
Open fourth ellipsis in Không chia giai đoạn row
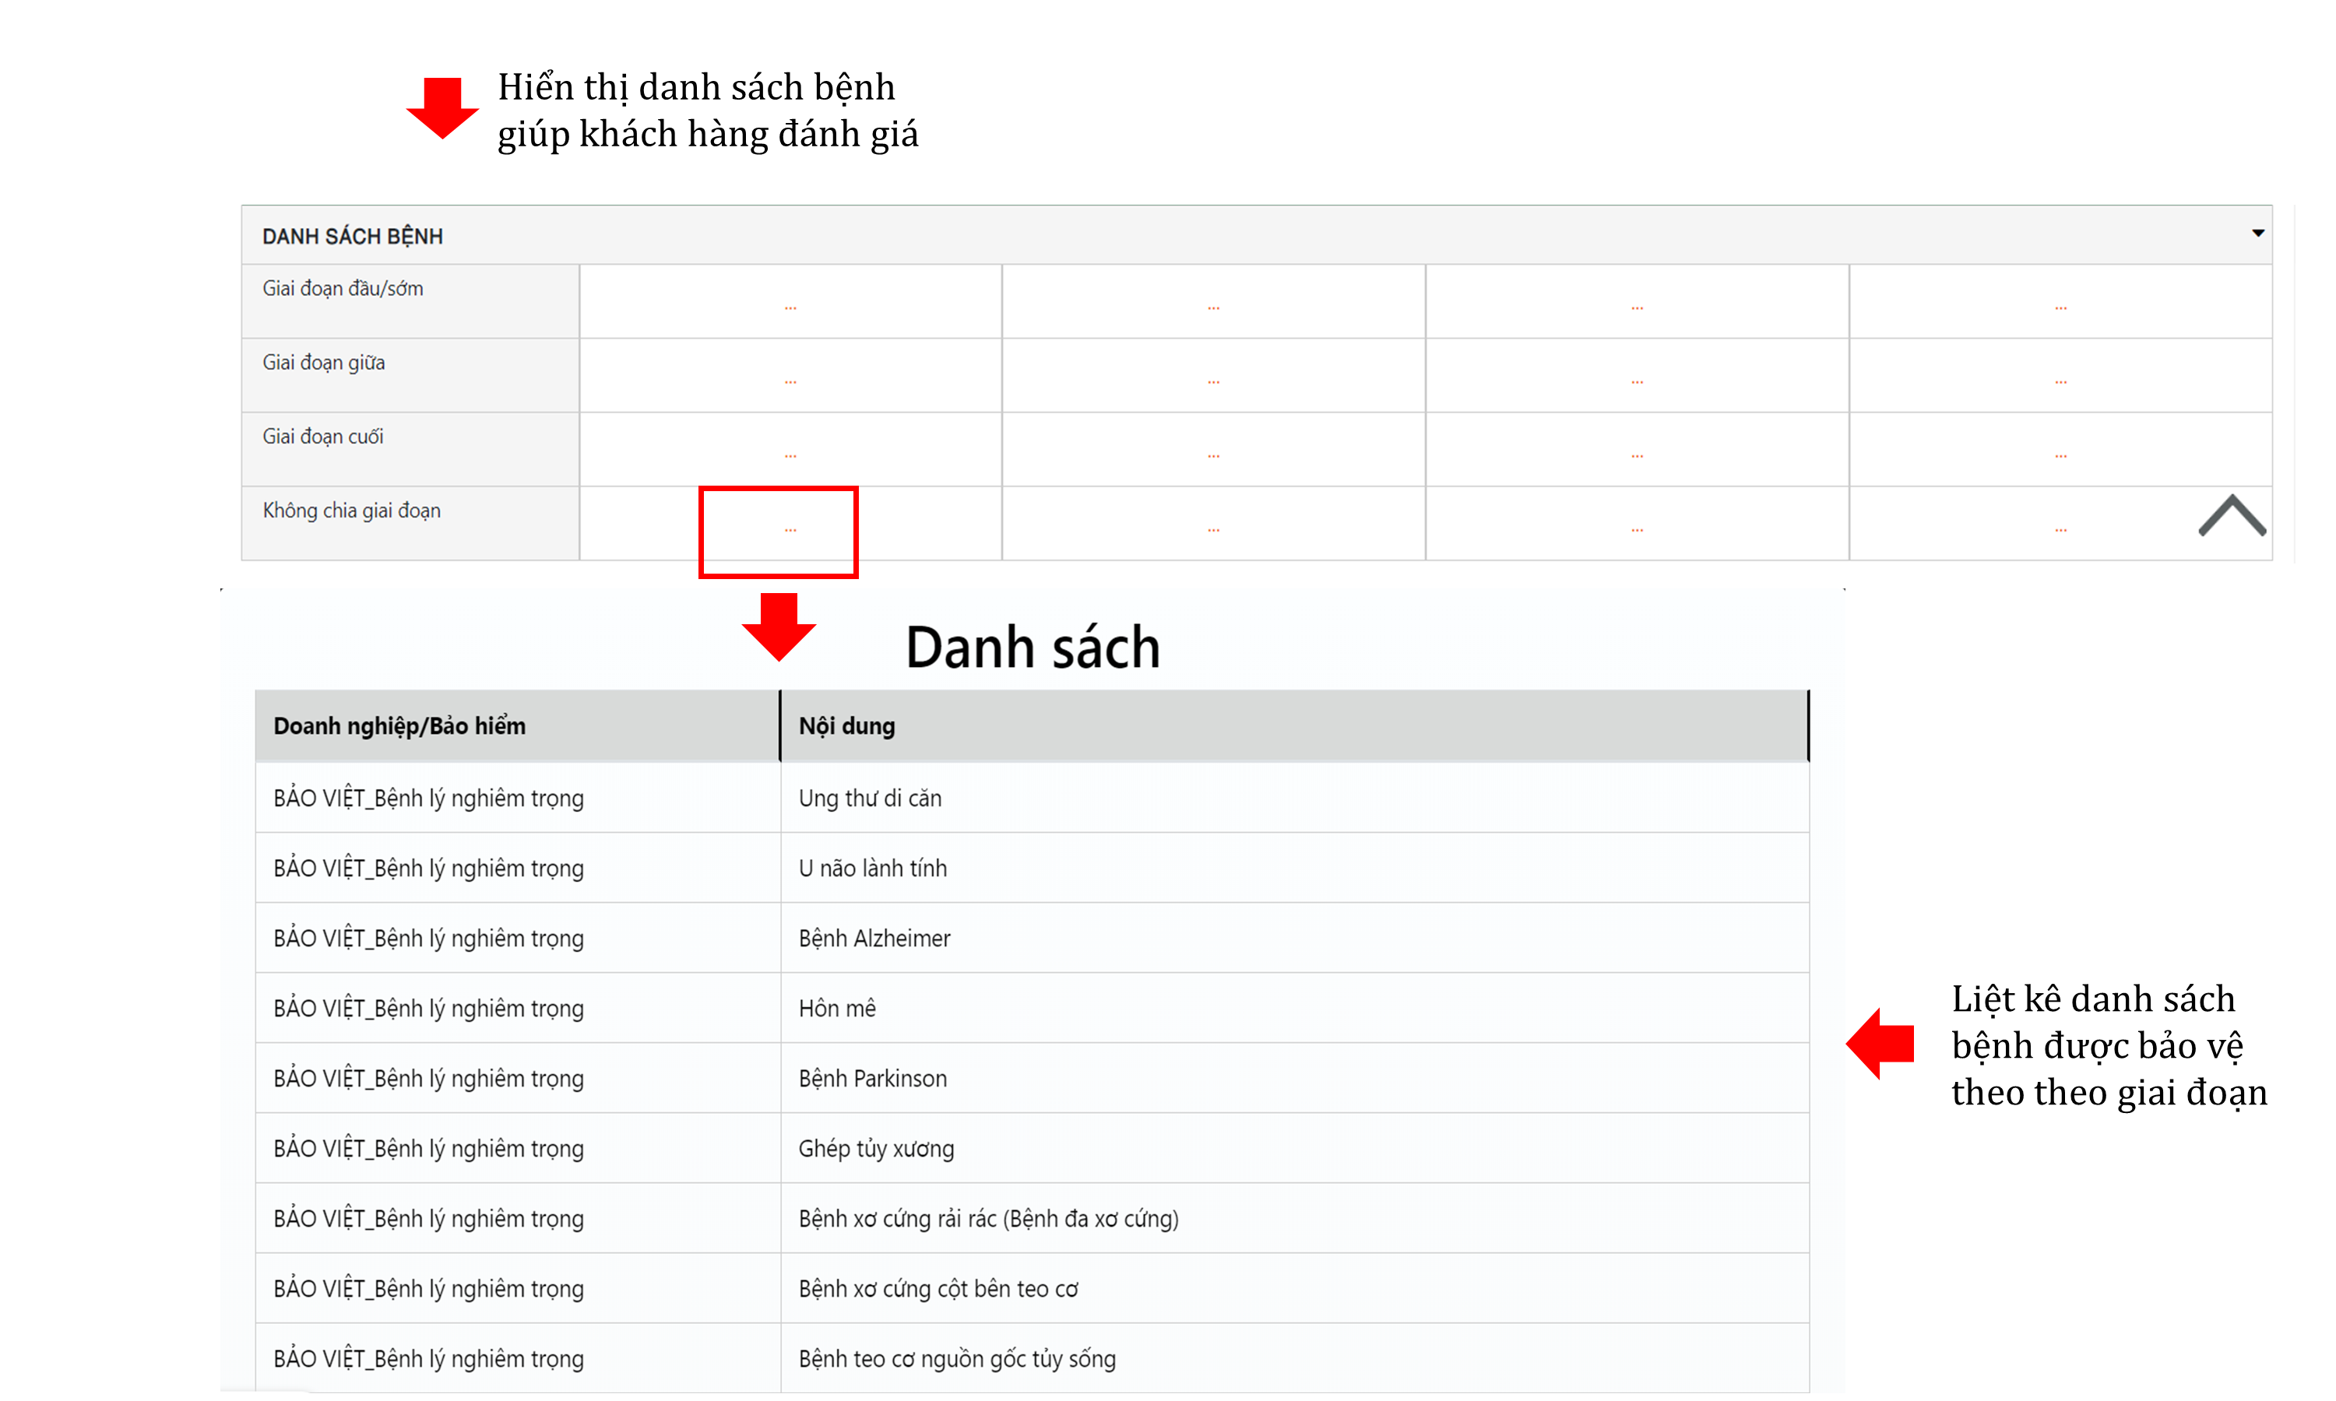click(2060, 531)
